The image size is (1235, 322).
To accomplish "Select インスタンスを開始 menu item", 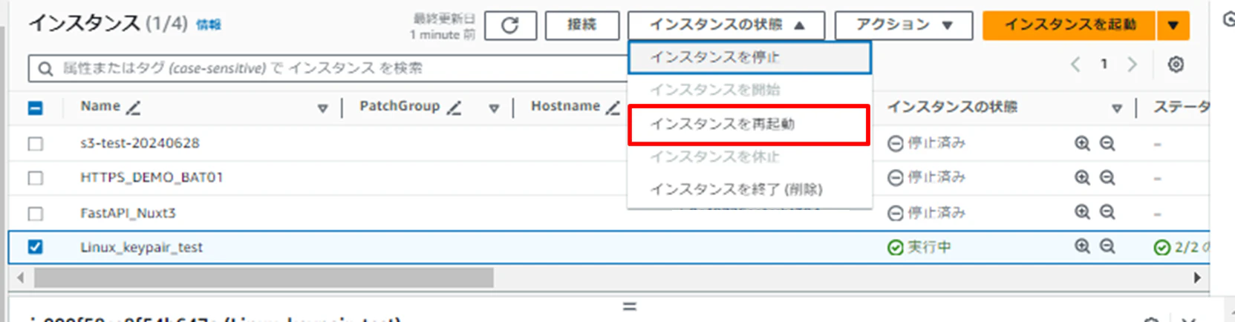I will pyautogui.click(x=749, y=90).
